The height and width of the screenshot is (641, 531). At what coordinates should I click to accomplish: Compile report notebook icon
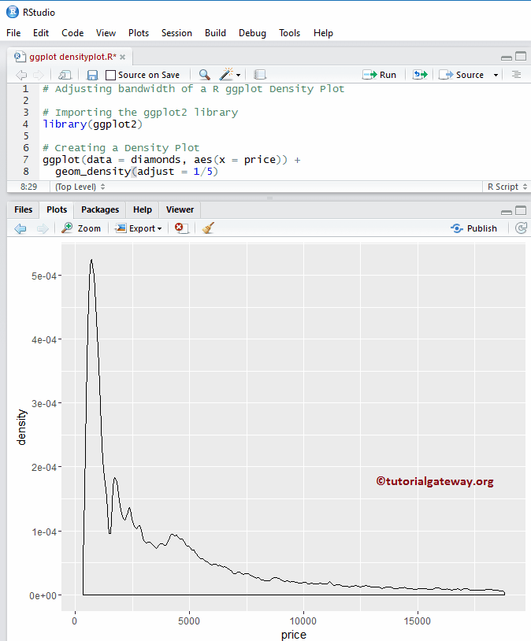[x=259, y=74]
